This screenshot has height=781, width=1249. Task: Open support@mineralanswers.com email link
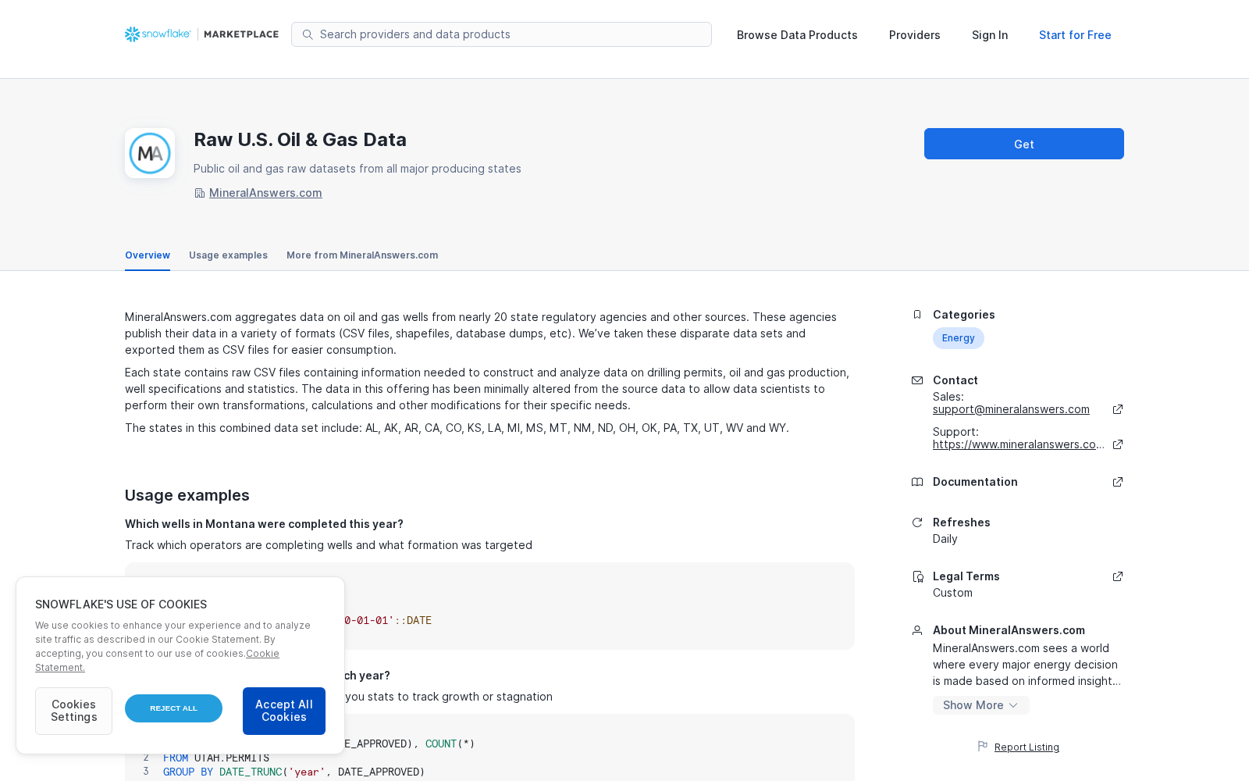1011,409
